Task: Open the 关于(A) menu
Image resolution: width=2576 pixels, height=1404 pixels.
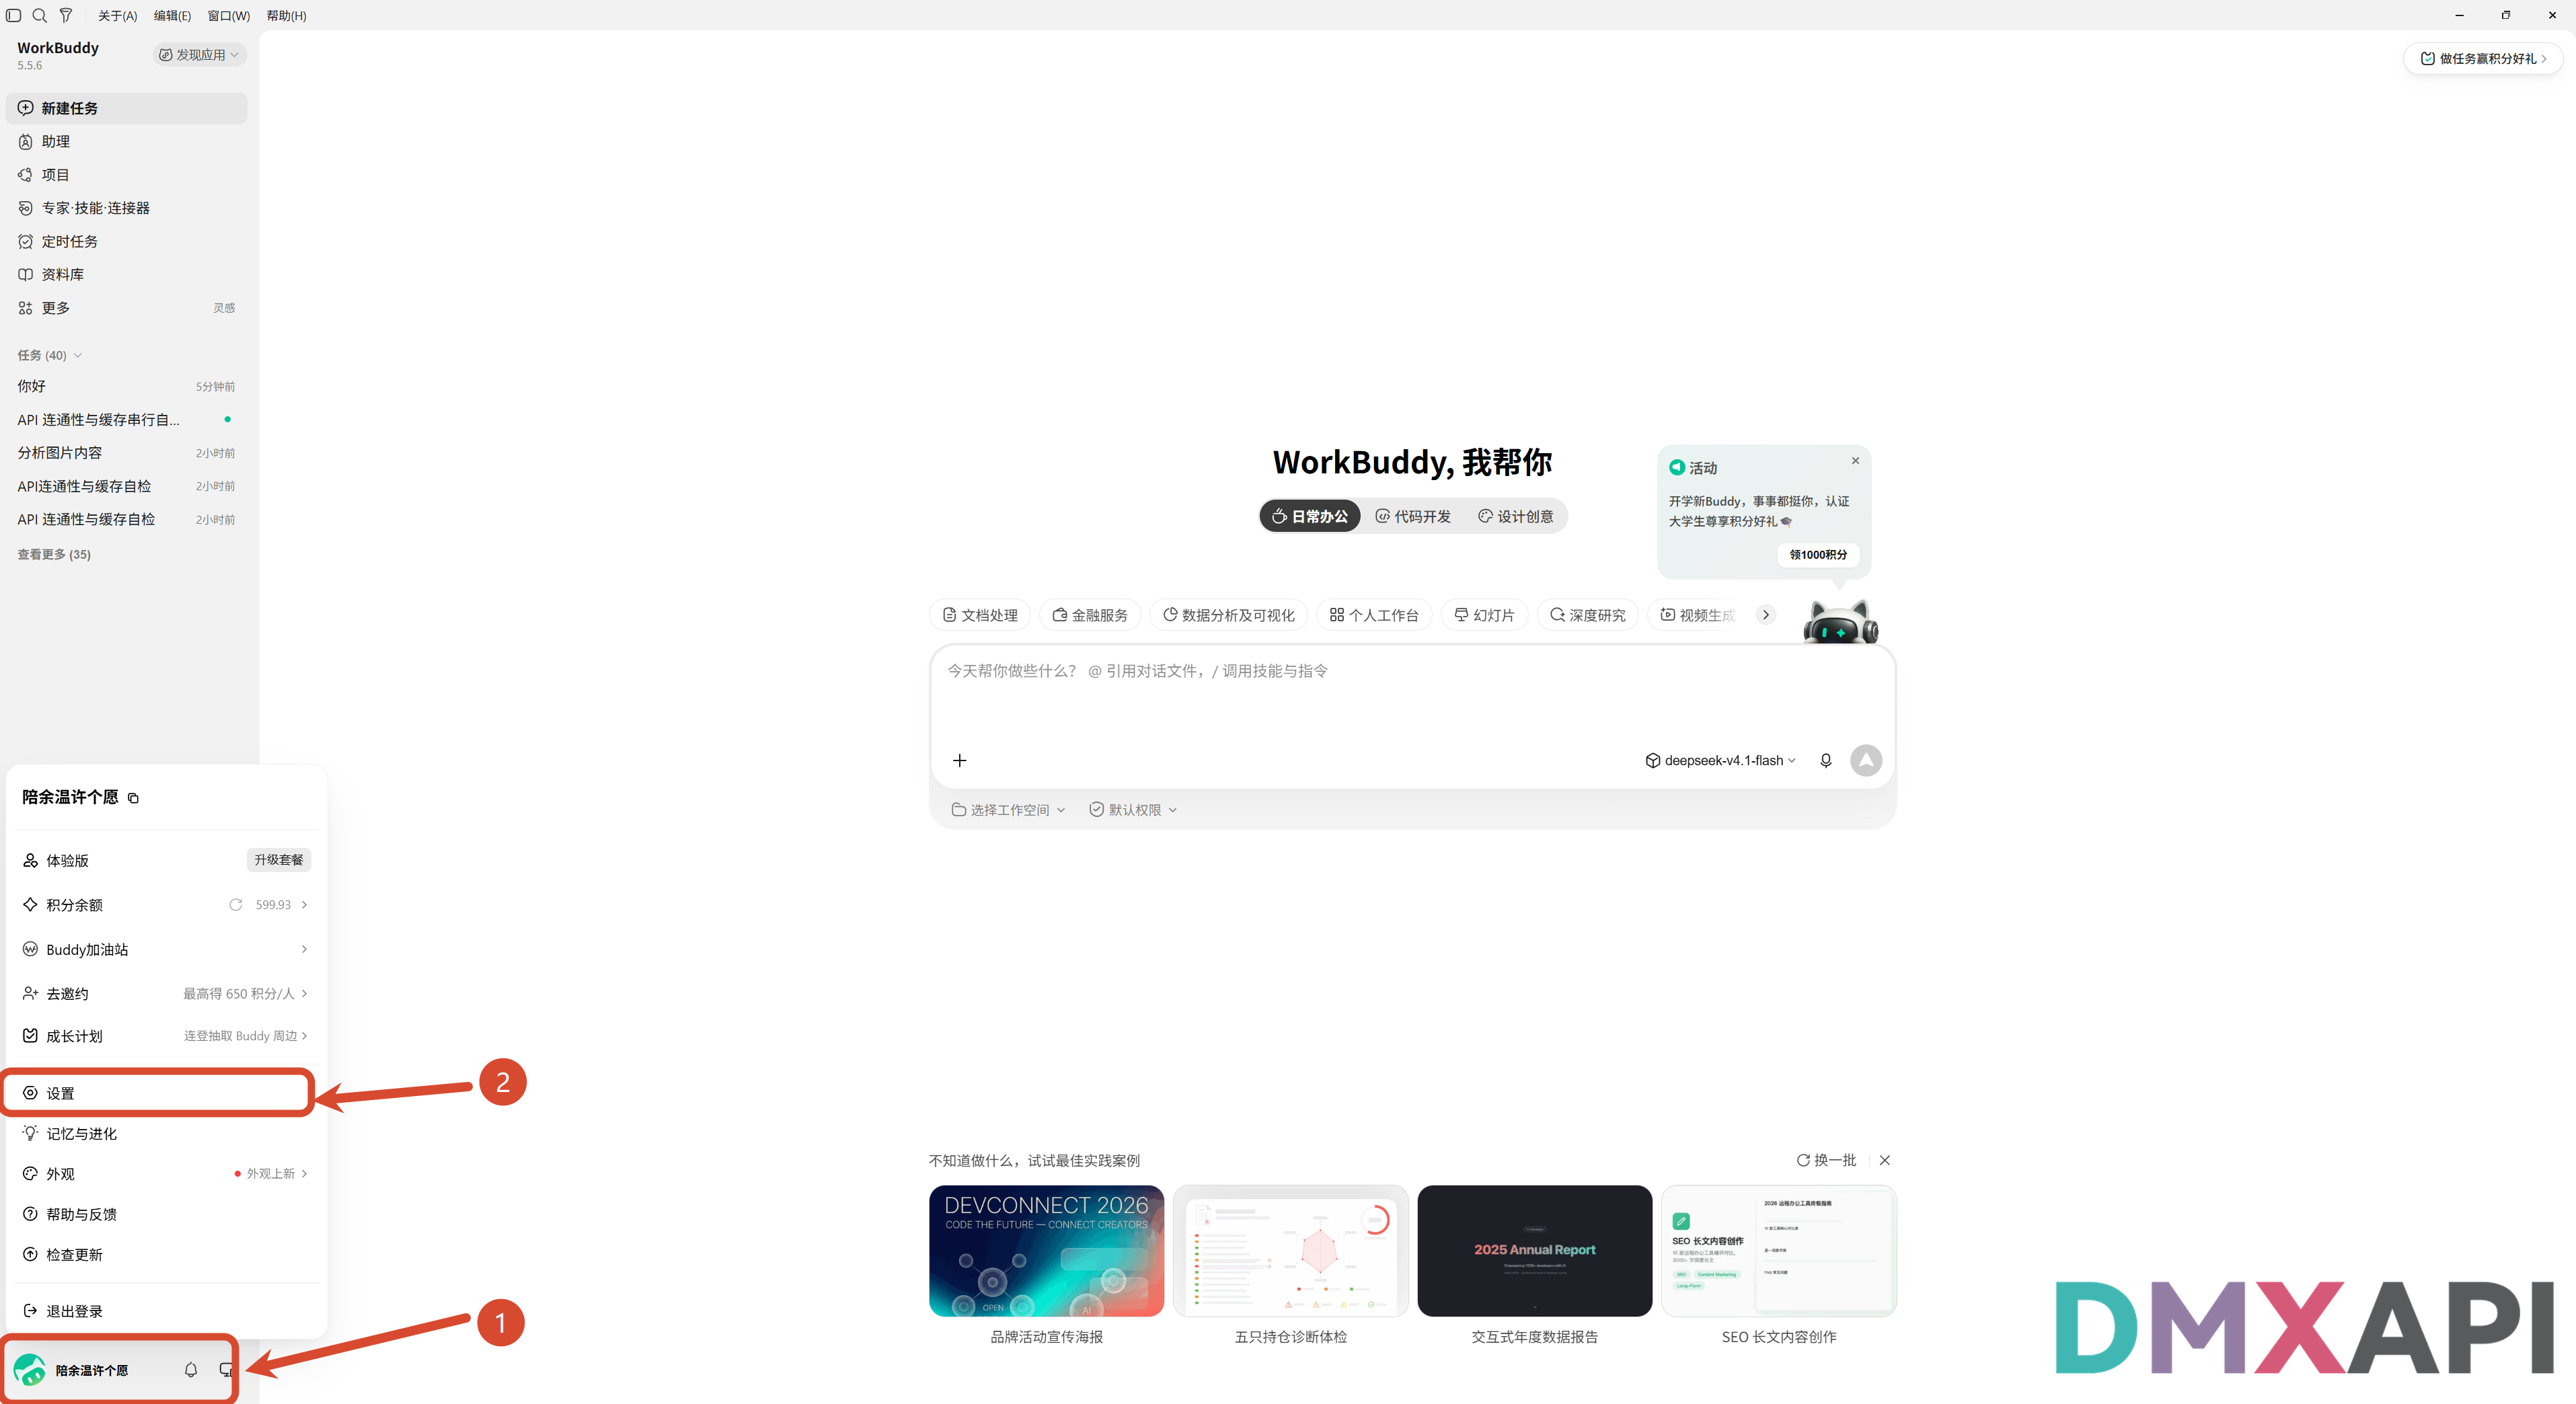Action: tap(118, 16)
